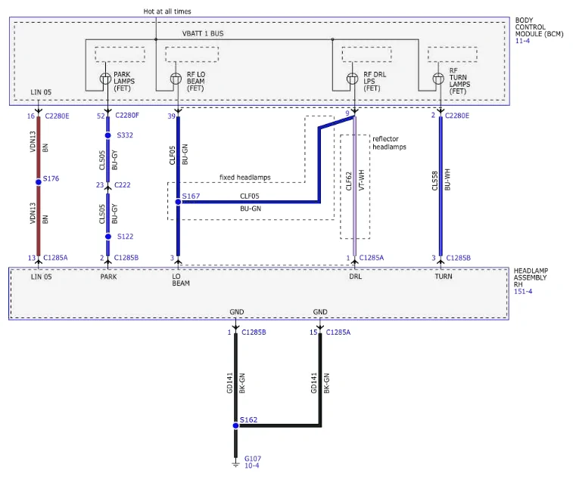This screenshot has width=573, height=489.
Task: Click the C2280F connector label
Action: (127, 116)
